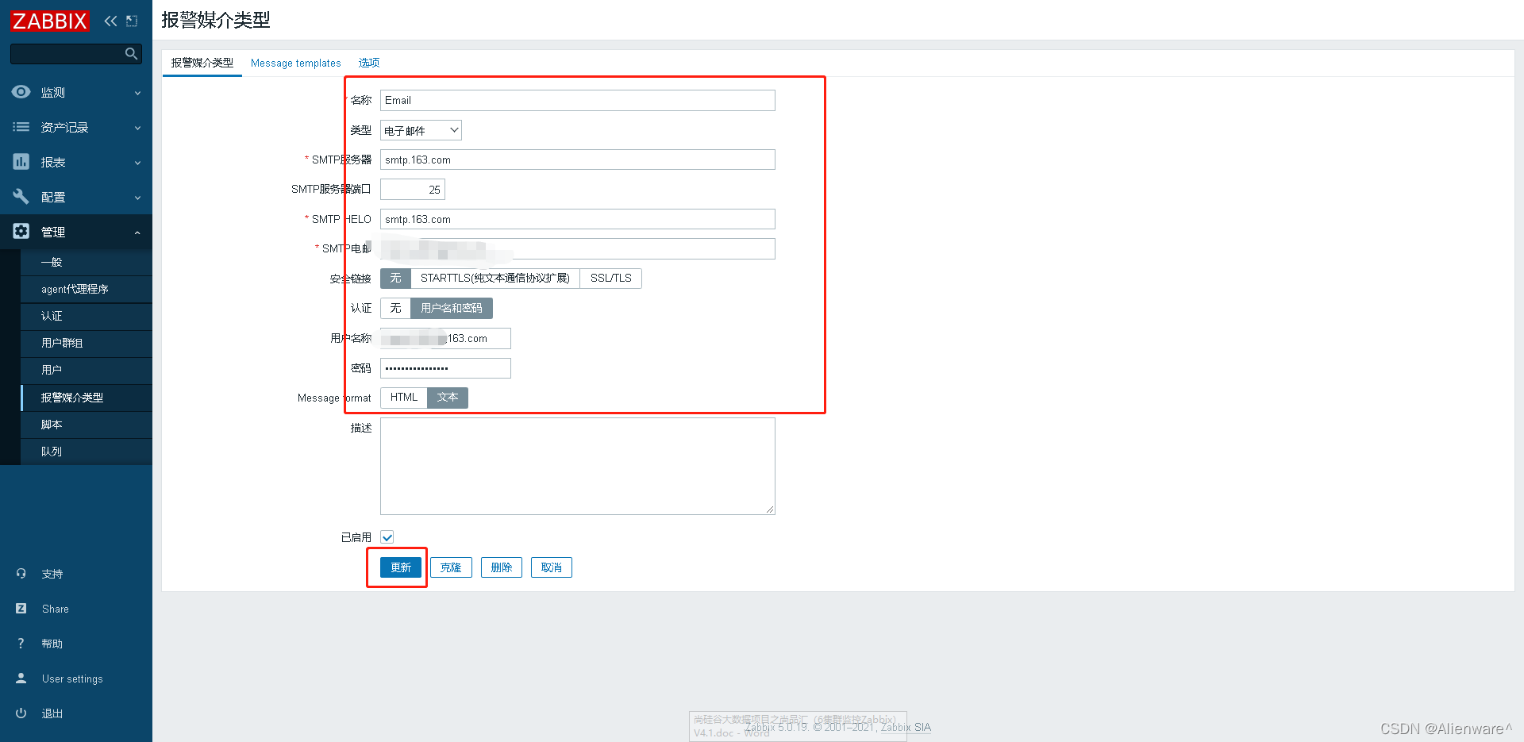Collapse sidebar with double-arrow icon
Image resolution: width=1524 pixels, height=742 pixels.
pos(110,21)
